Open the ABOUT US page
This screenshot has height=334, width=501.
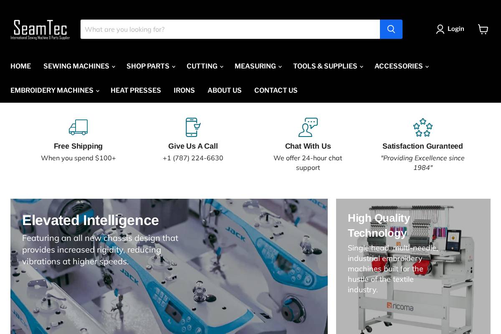tap(225, 90)
